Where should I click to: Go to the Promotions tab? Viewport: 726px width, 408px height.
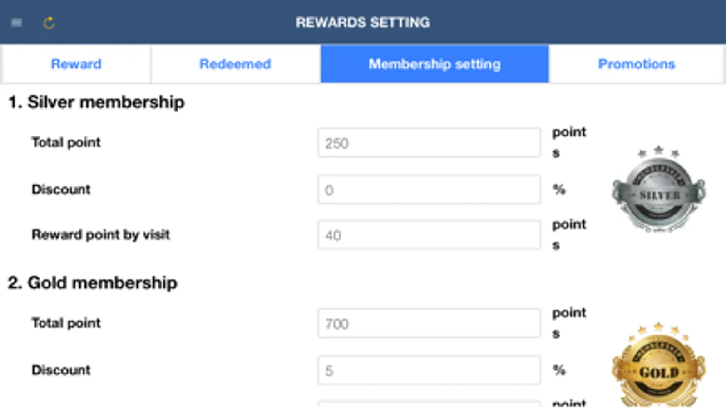[636, 64]
